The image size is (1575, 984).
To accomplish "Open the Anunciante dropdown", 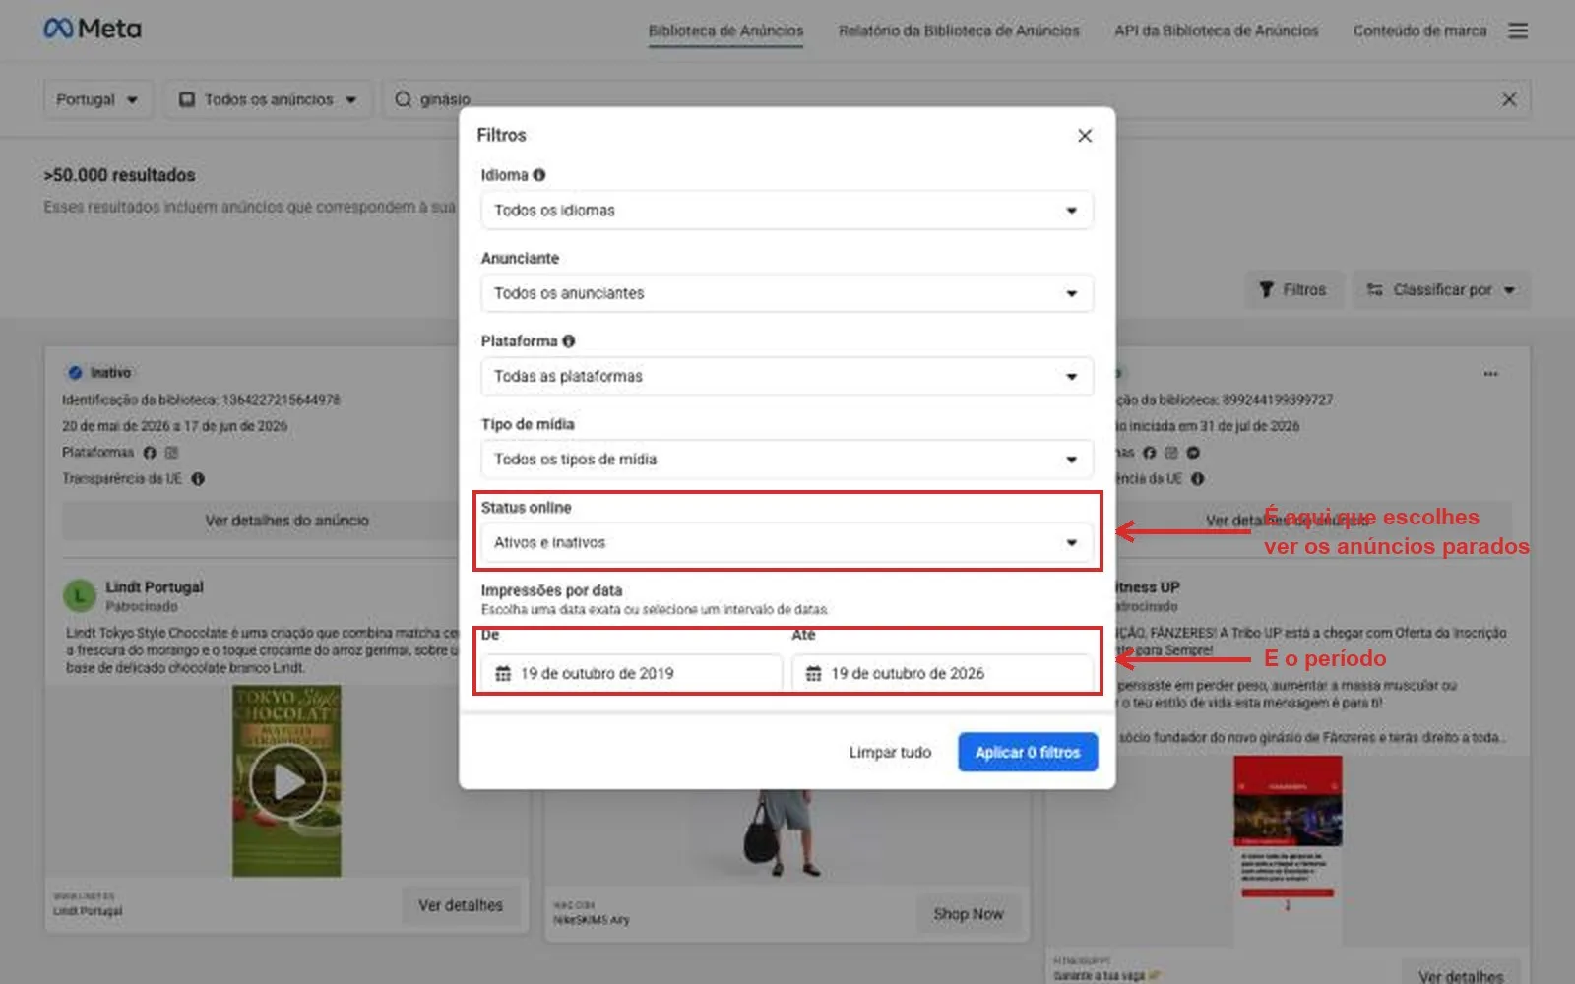I will pyautogui.click(x=787, y=293).
